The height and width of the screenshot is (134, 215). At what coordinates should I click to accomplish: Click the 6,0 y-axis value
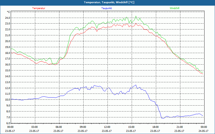pos(8,123)
